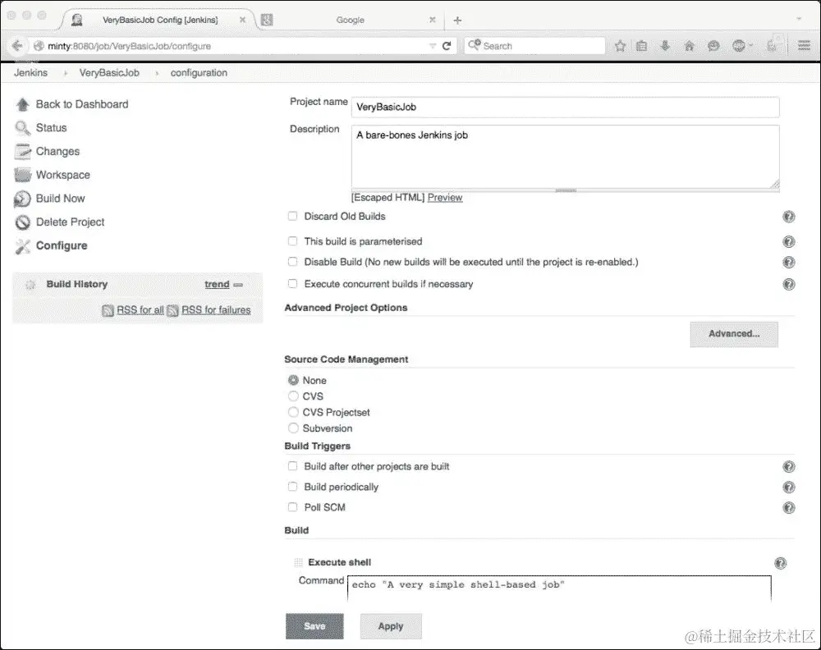Open the browser hamburger menu
Screen dimensions: 821x650
point(805,46)
